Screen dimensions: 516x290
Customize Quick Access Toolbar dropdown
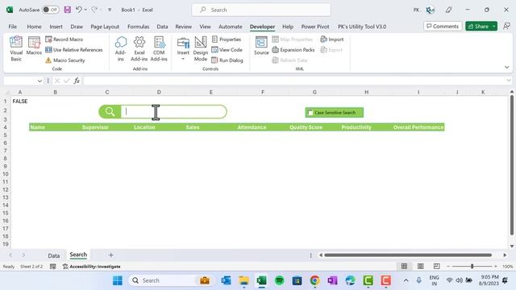pyautogui.click(x=110, y=10)
